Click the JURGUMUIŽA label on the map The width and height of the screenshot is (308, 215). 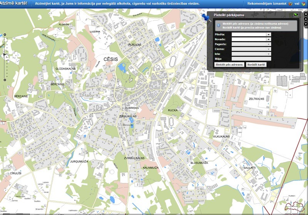[79, 162]
